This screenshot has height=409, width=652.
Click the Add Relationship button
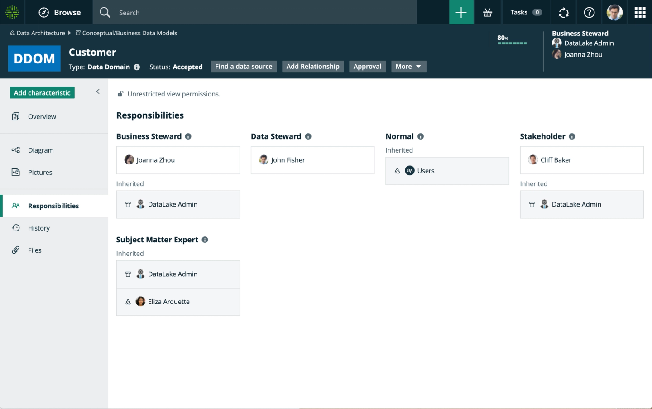(x=312, y=67)
